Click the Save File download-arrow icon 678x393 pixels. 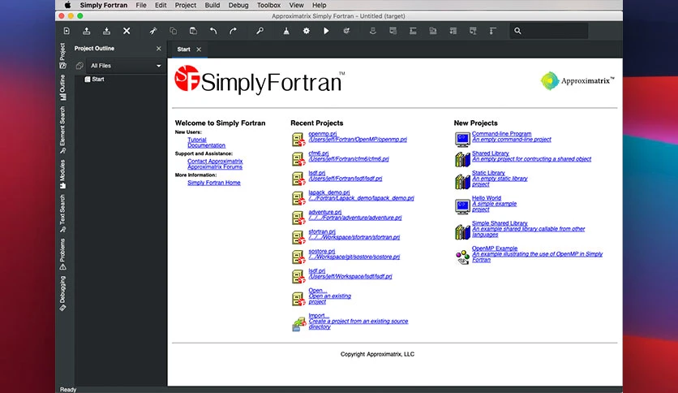click(106, 31)
